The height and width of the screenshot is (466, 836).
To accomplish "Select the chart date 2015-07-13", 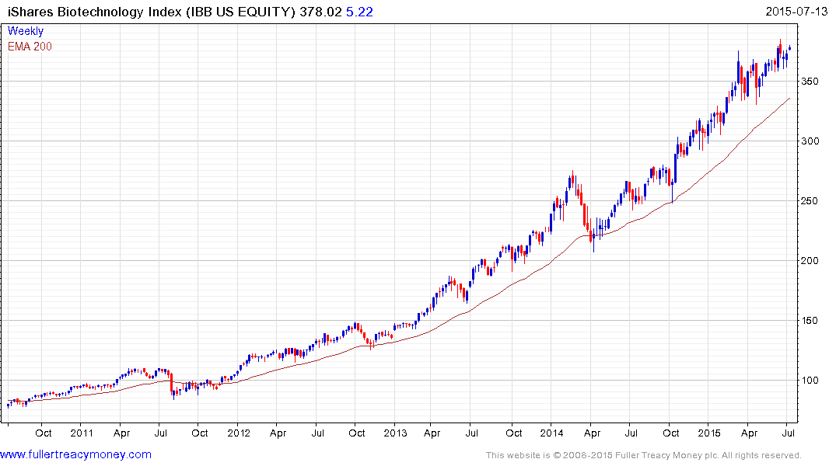I will point(796,11).
